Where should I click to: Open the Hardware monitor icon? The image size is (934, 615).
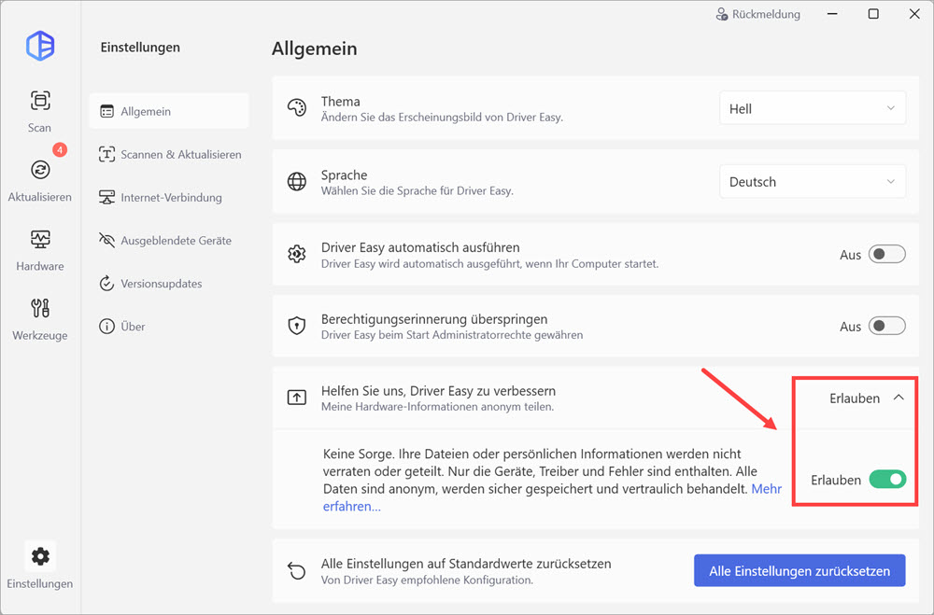(40, 239)
